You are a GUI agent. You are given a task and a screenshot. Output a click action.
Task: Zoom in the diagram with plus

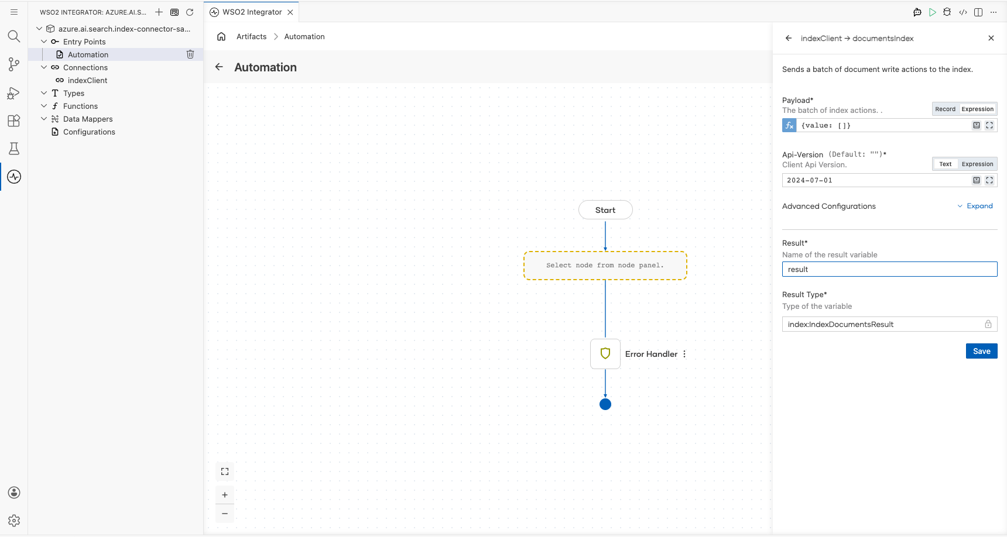tap(225, 495)
